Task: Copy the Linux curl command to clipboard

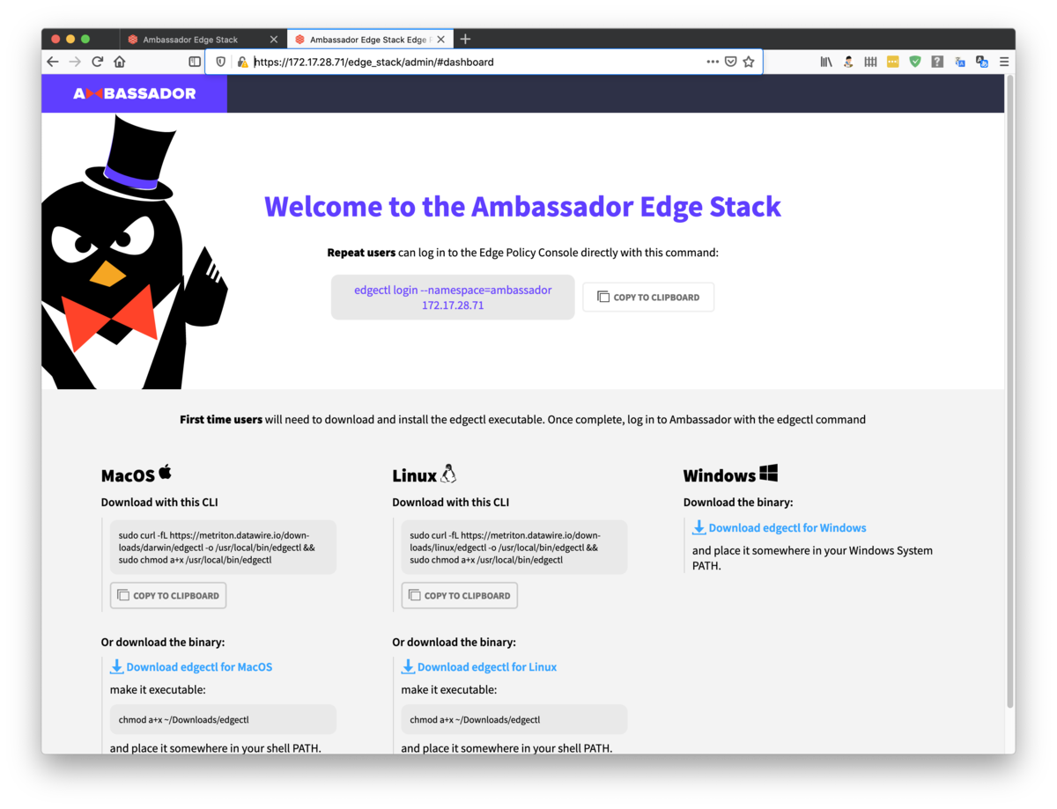Action: click(x=460, y=596)
